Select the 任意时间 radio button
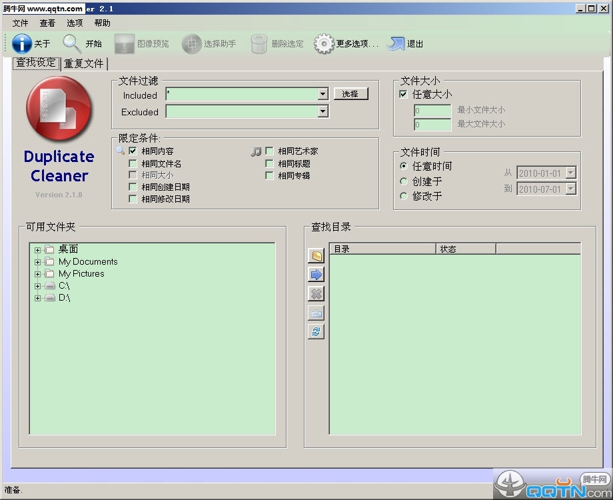613x500 pixels. 404,166
